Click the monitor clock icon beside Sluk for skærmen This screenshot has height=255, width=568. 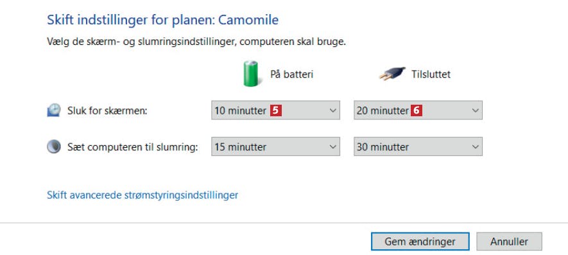tap(54, 110)
